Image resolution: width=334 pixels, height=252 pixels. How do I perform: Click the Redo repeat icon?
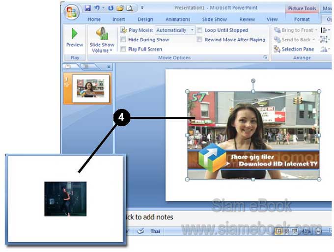[111, 8]
